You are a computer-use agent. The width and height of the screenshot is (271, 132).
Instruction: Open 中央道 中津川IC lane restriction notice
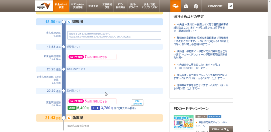point(201,28)
